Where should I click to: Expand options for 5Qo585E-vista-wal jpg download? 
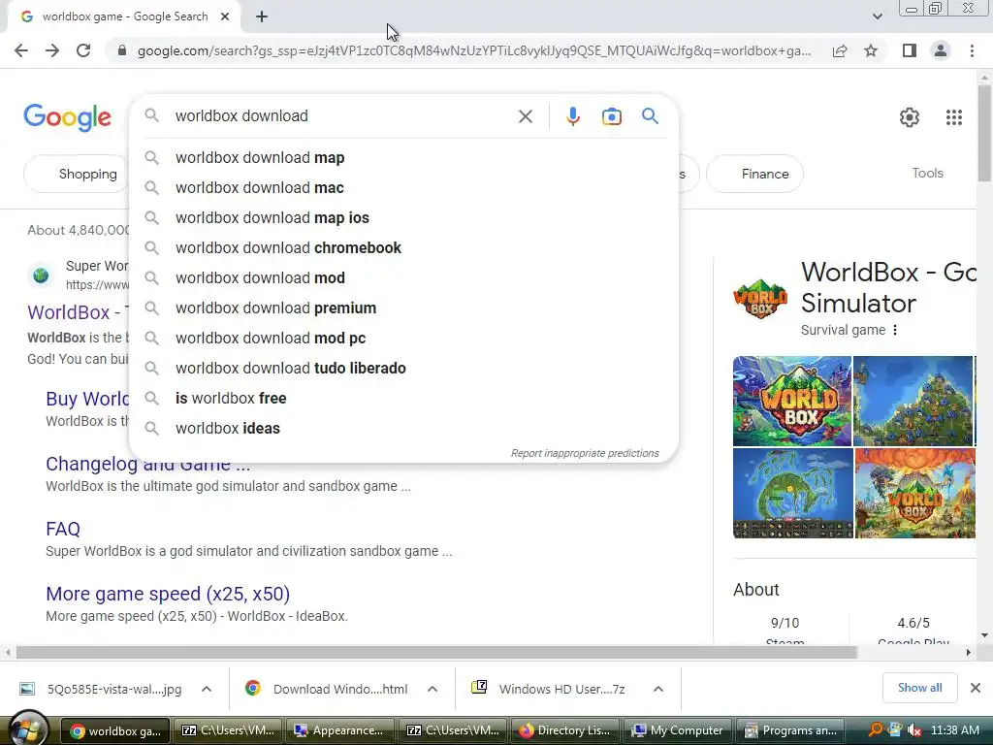click(x=207, y=689)
